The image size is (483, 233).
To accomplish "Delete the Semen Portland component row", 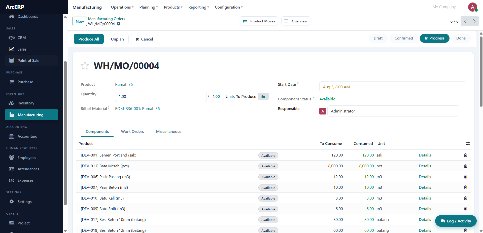I will pos(466,155).
